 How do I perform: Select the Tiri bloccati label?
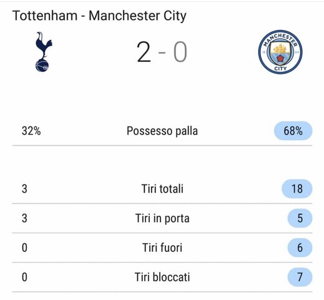click(x=162, y=277)
